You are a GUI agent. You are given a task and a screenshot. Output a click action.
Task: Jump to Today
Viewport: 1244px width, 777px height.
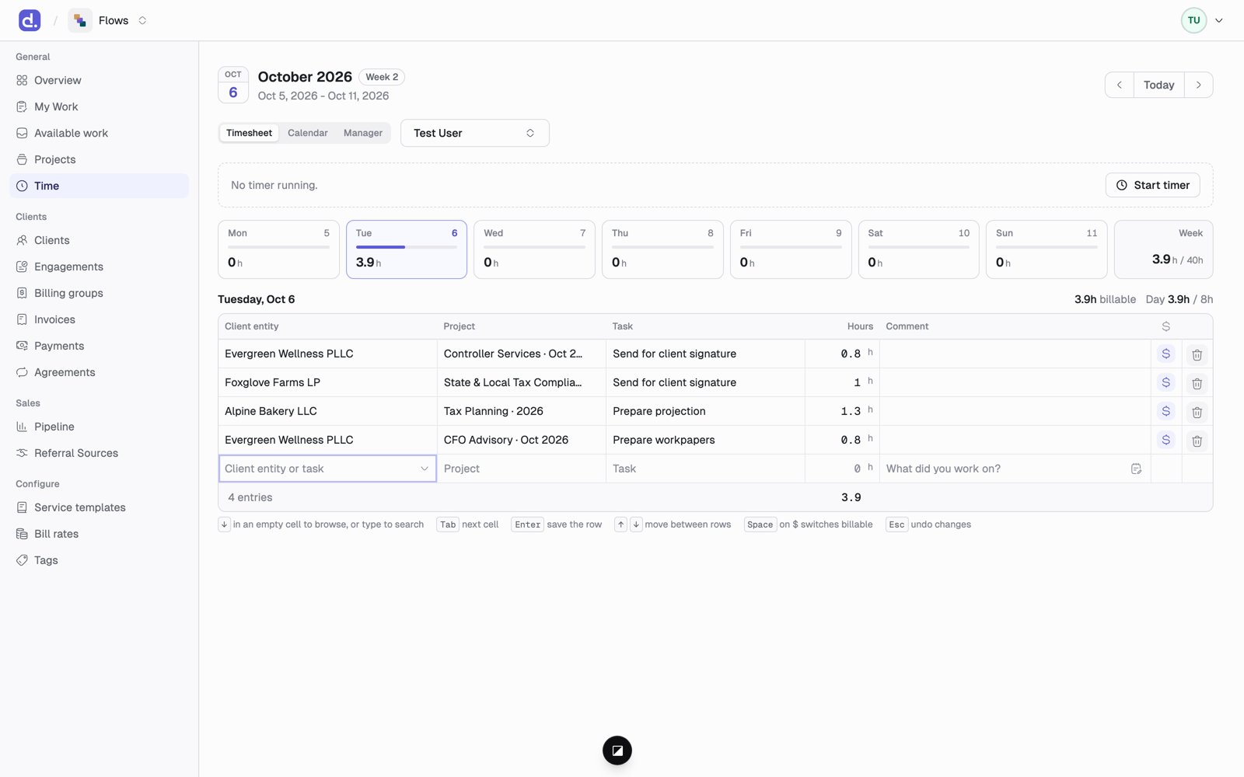pos(1158,85)
